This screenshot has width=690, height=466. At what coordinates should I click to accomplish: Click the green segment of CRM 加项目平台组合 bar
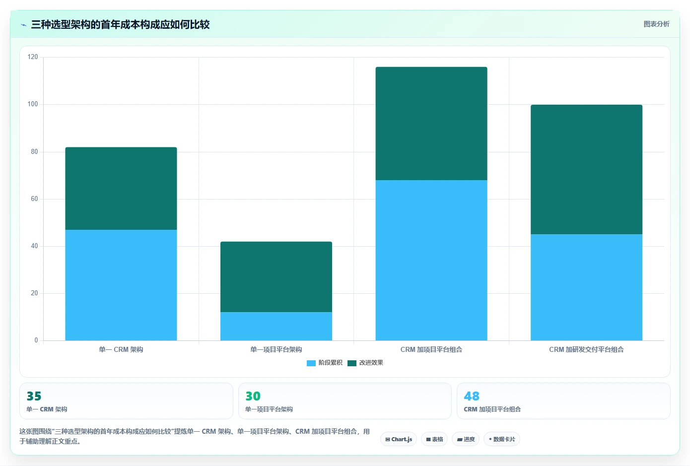point(431,124)
